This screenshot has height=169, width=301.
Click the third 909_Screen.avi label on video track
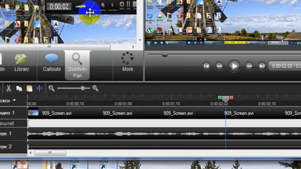(178, 113)
